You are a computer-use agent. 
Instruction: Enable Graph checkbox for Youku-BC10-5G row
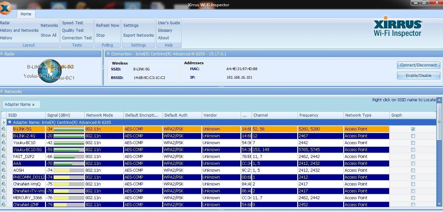tap(413, 150)
